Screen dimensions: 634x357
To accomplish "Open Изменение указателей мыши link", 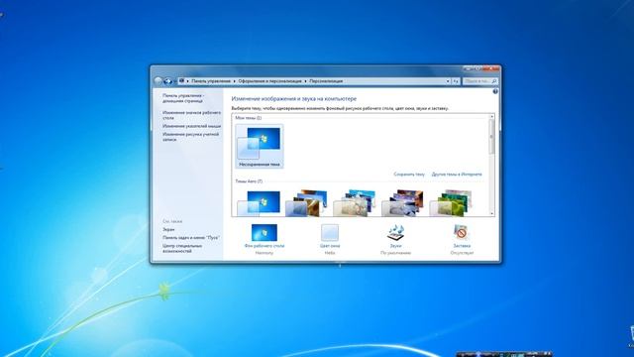I will (x=191, y=126).
